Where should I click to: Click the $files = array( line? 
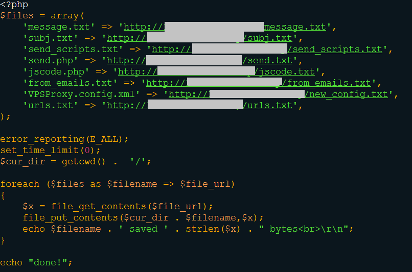coord(42,16)
